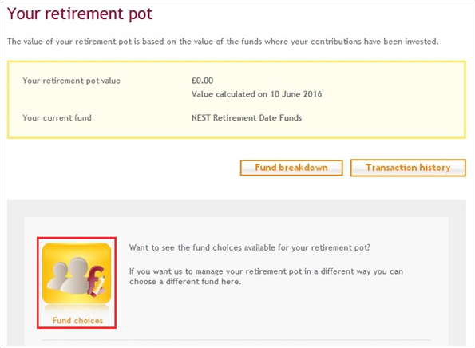The width and height of the screenshot is (475, 348).
Task: Click the 'Your retirement pot value' label
Action: 72,81
